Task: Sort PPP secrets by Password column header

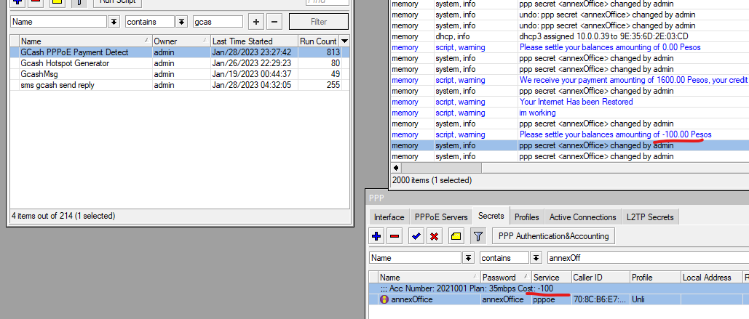Action: point(507,277)
